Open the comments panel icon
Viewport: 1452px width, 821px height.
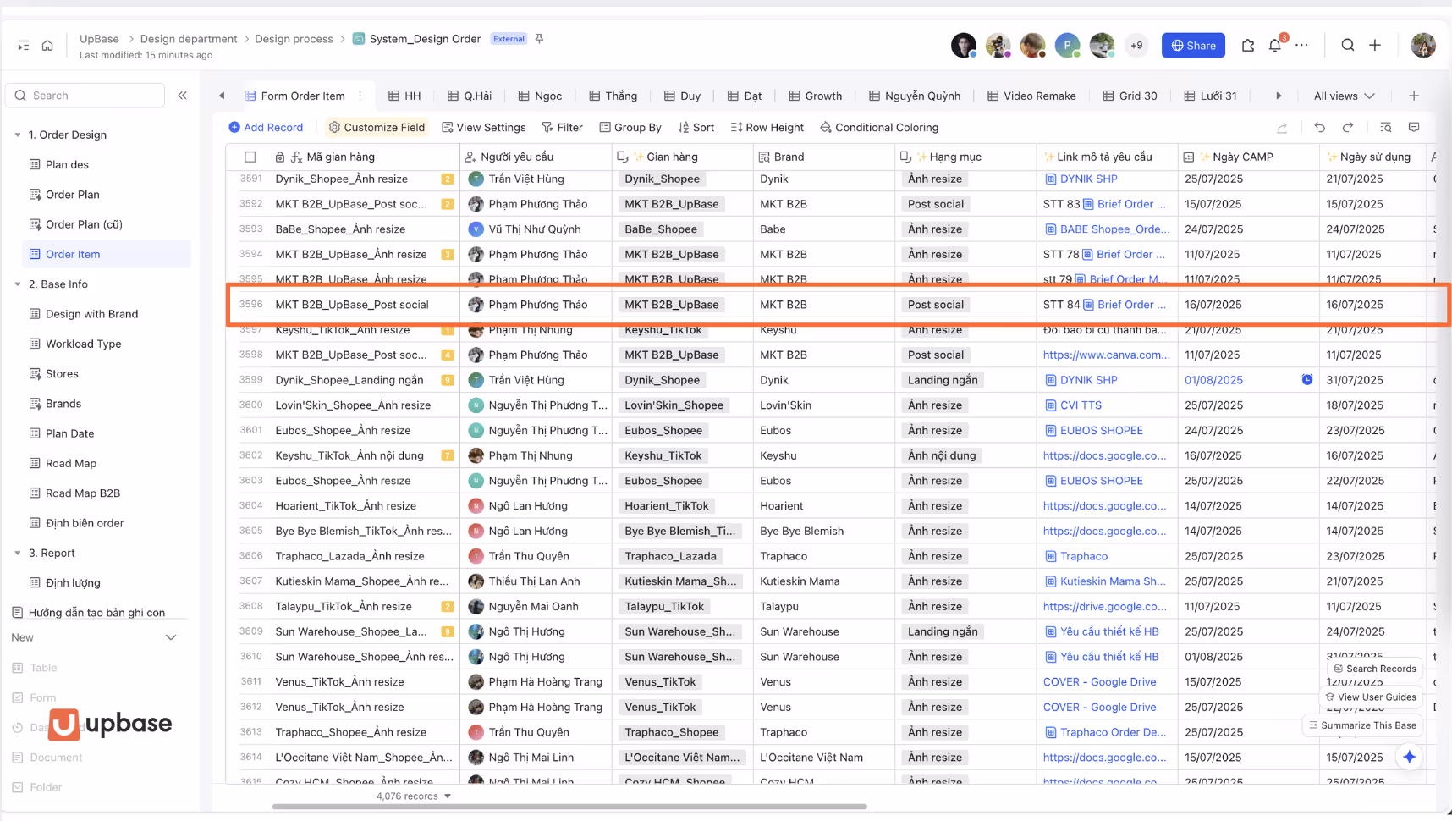click(x=1413, y=128)
